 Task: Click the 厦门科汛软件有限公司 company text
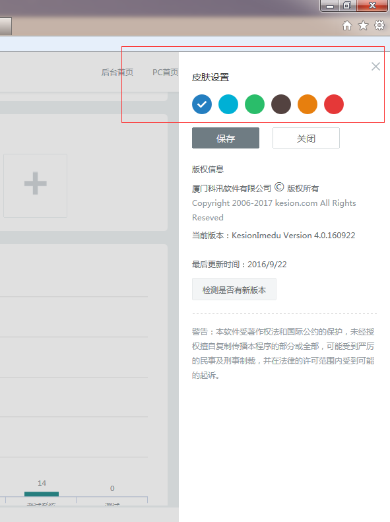232,189
